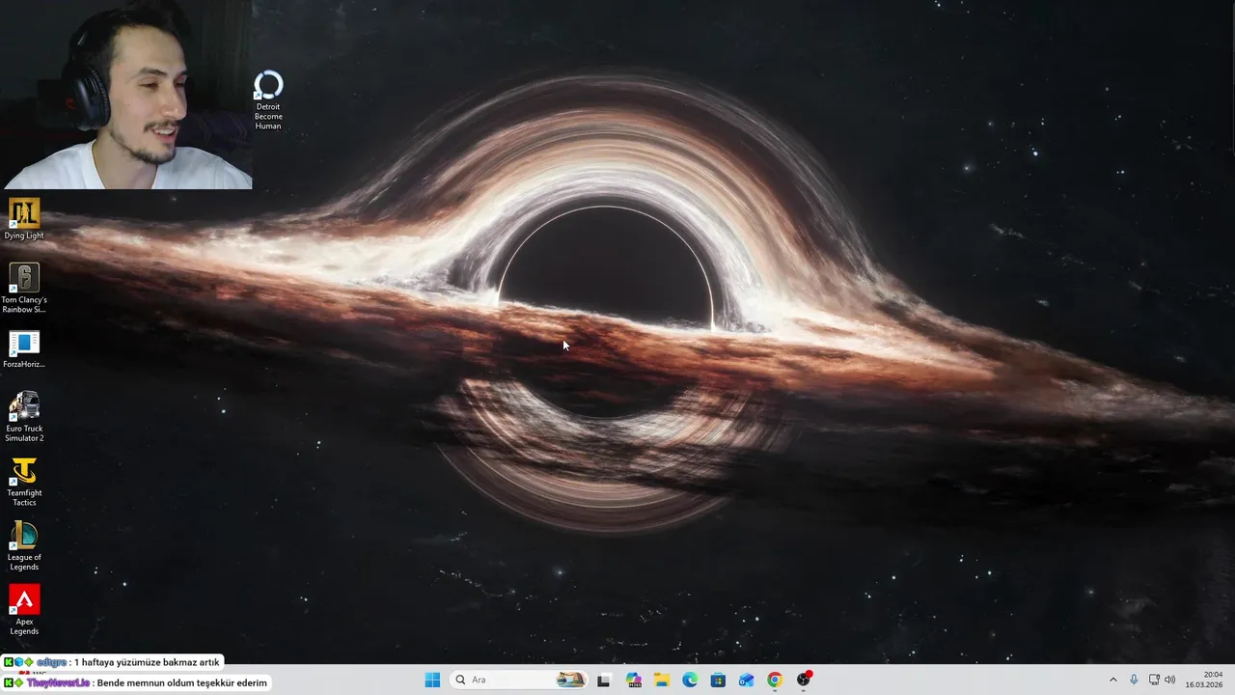Image resolution: width=1235 pixels, height=695 pixels.
Task: Select Tom Clancy's Rainbow Six shortcut
Action: [x=24, y=288]
